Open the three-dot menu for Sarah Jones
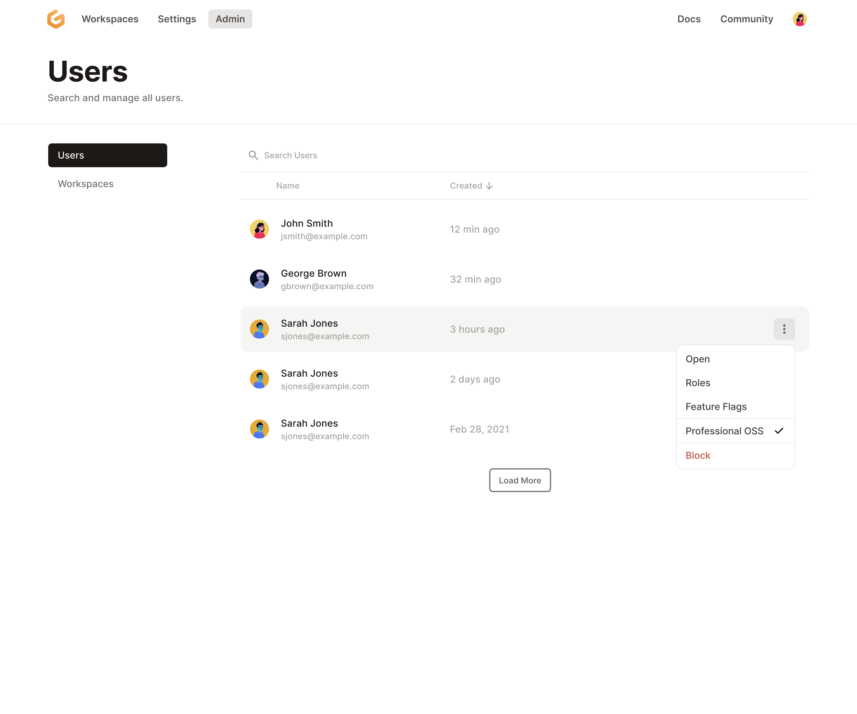Image resolution: width=857 pixels, height=714 pixels. pyautogui.click(x=784, y=329)
